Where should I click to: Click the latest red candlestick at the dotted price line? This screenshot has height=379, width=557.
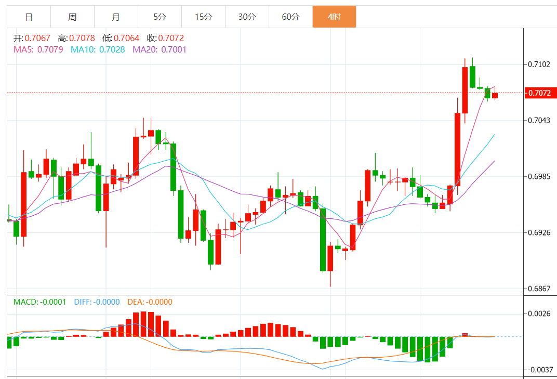[x=495, y=95]
